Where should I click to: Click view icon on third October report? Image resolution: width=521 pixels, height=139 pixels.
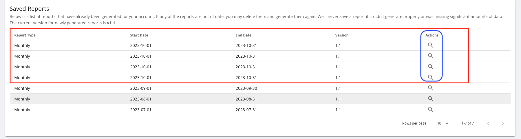click(430, 67)
